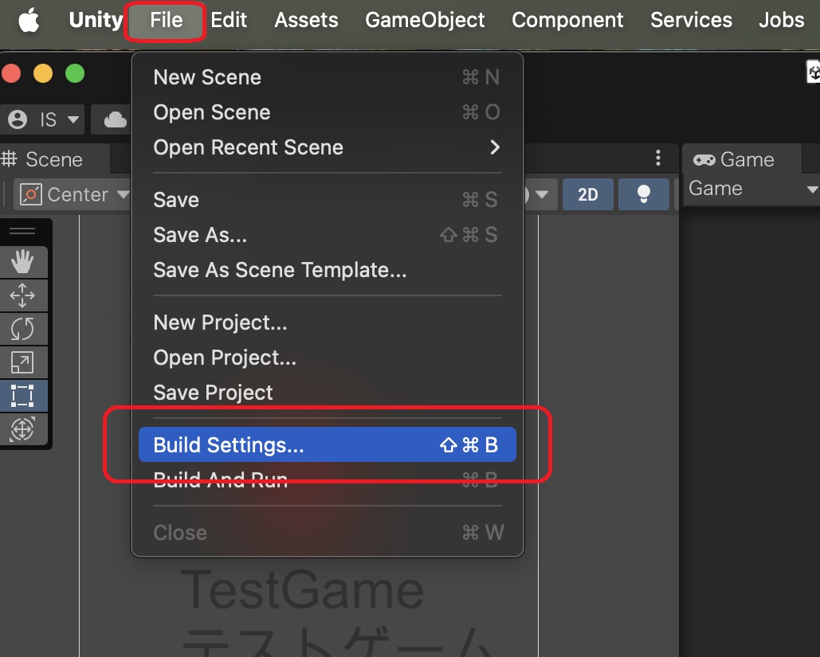The width and height of the screenshot is (820, 657).
Task: Switch to the Game tab
Action: click(742, 159)
